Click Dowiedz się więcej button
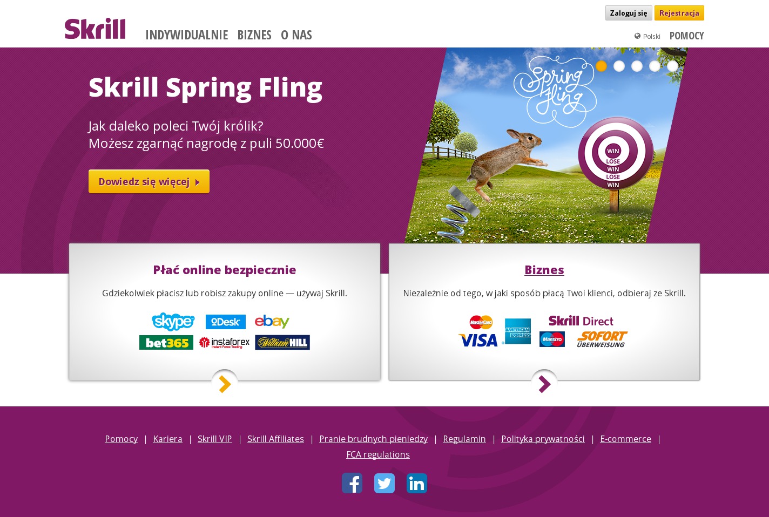 click(149, 181)
